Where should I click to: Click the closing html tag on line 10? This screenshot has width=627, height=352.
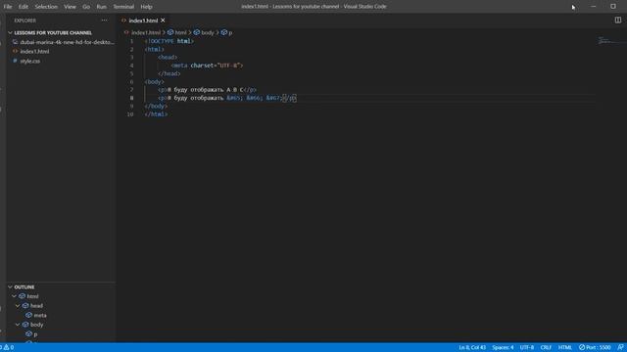[x=157, y=114]
